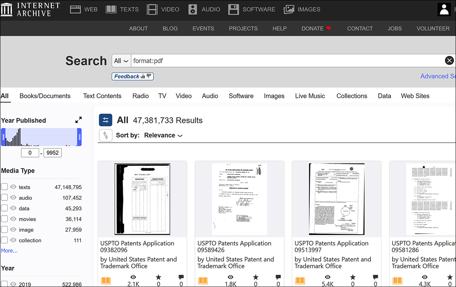Check the texts media type checkbox

[5, 187]
